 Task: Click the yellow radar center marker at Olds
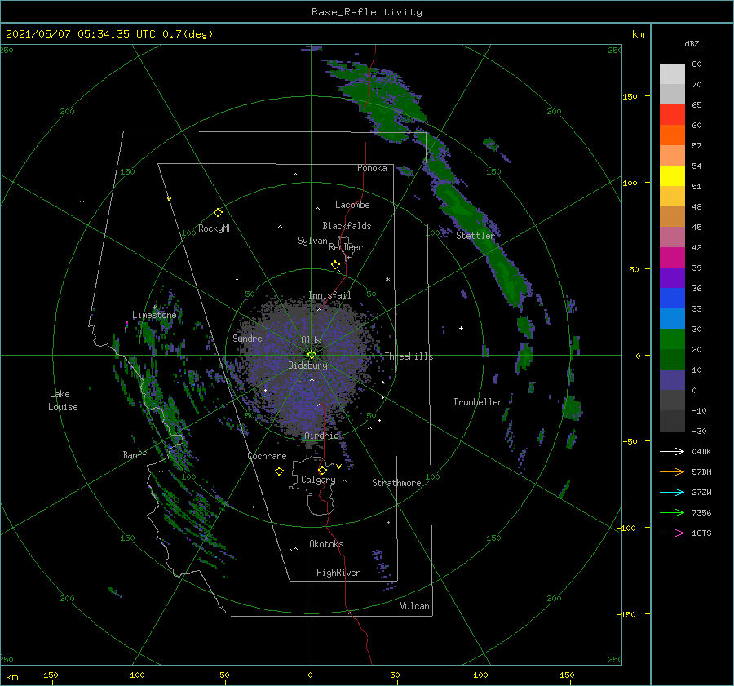312,355
